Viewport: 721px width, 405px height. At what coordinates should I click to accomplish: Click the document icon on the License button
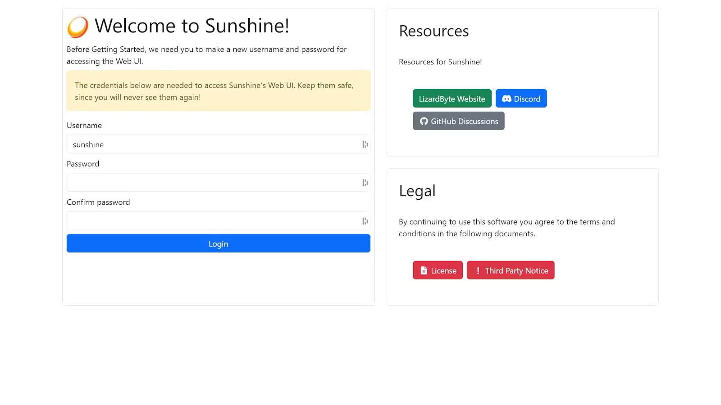[x=424, y=270]
